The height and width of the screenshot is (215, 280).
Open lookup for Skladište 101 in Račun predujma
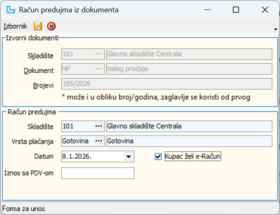(99, 126)
